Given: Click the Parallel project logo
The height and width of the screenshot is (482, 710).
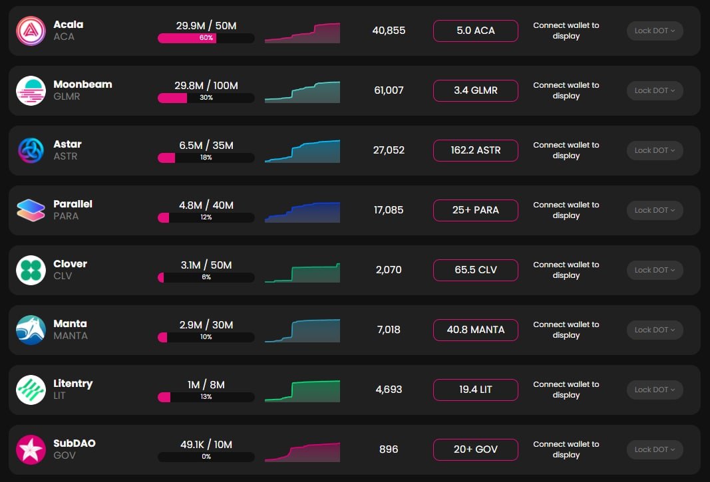Looking at the screenshot, I should (31, 210).
